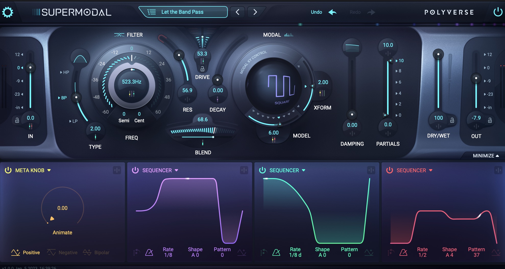Toggle the main plugin power button

(498, 12)
